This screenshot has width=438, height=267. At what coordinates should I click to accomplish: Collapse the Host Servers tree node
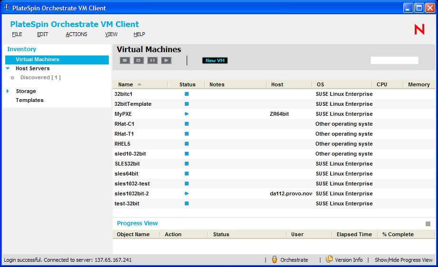point(8,69)
